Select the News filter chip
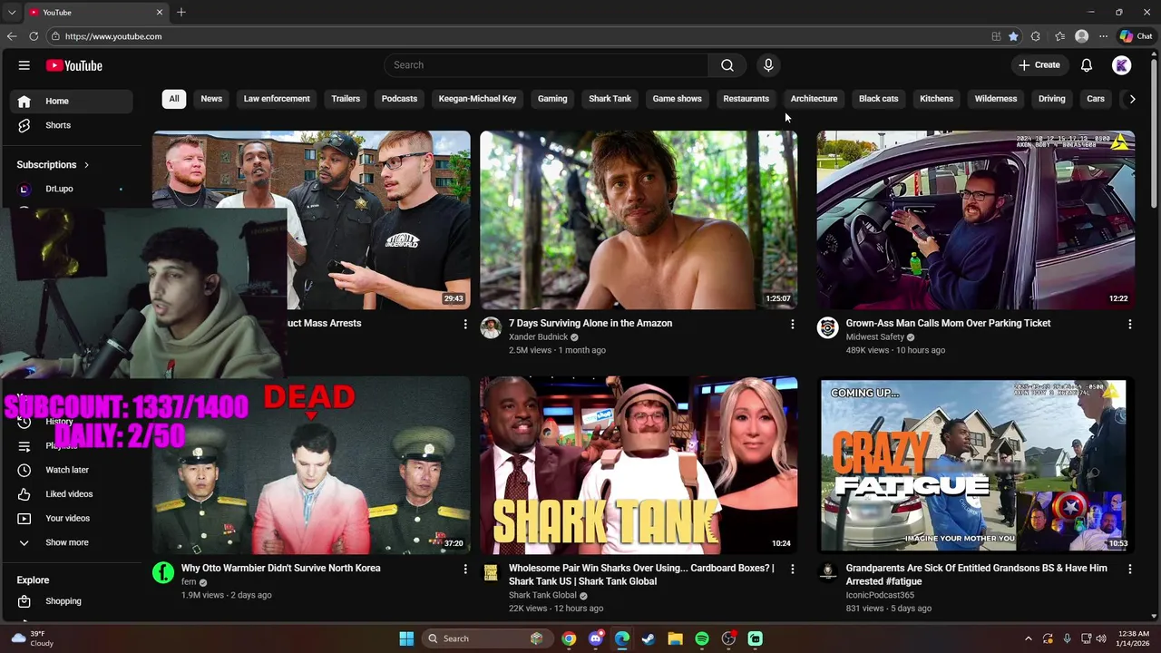Screen dimensions: 1161x653 click(x=211, y=99)
